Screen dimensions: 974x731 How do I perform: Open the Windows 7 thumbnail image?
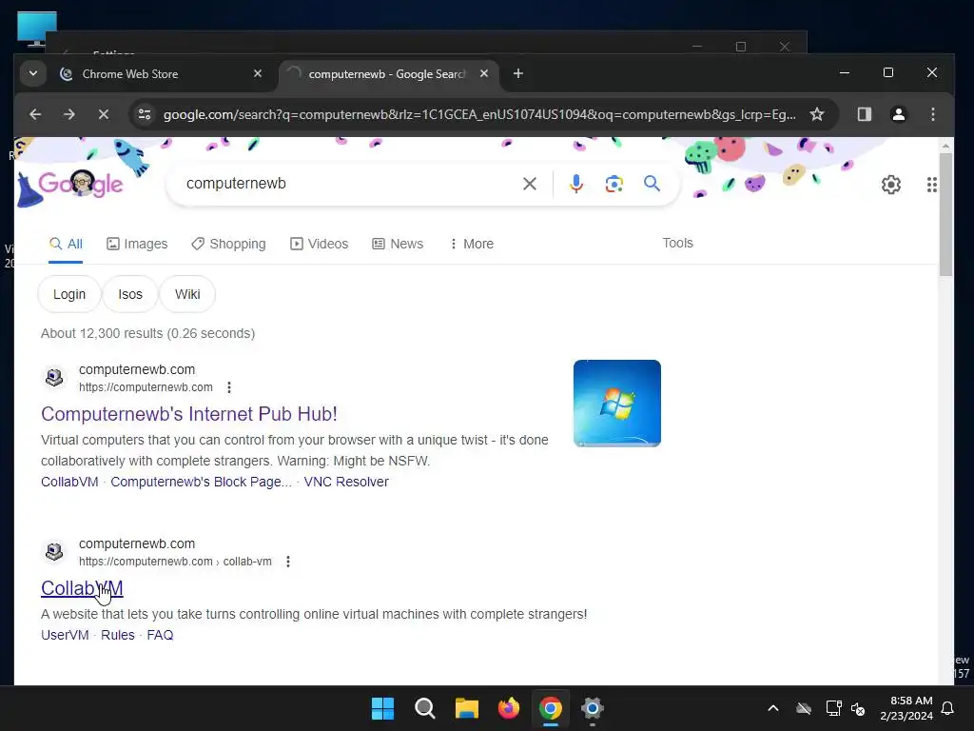[616, 403]
